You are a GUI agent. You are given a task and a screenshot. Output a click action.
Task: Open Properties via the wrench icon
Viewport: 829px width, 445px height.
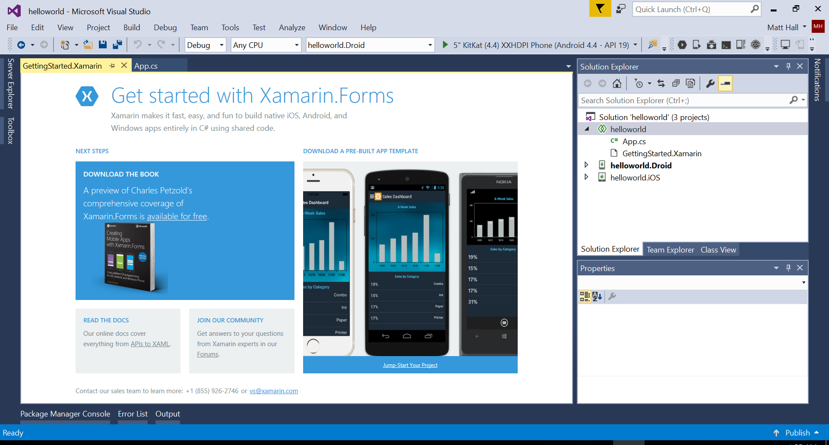pos(710,83)
